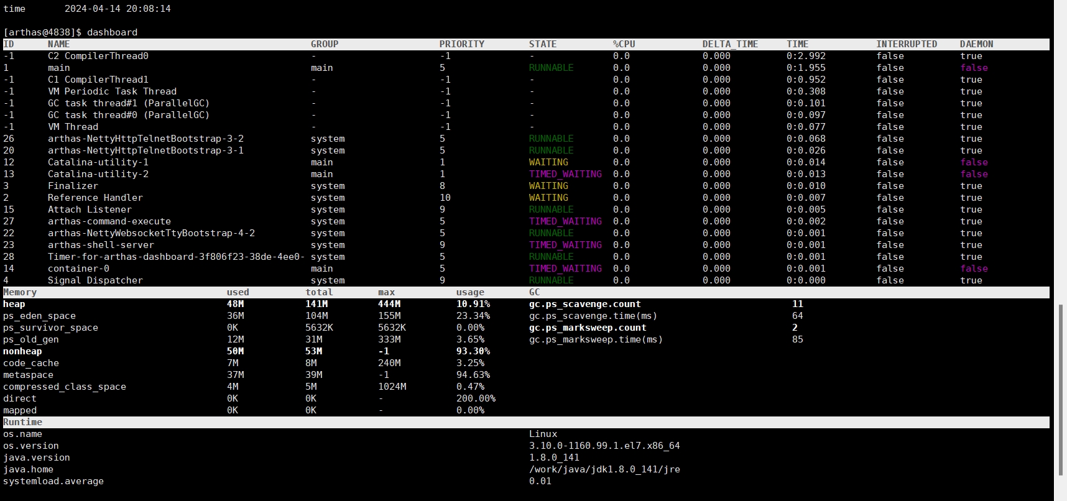Click the systemload.average value '0.01'

[540, 481]
